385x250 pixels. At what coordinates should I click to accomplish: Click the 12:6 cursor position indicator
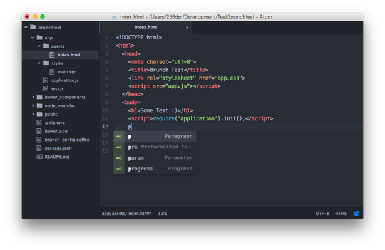[162, 214]
